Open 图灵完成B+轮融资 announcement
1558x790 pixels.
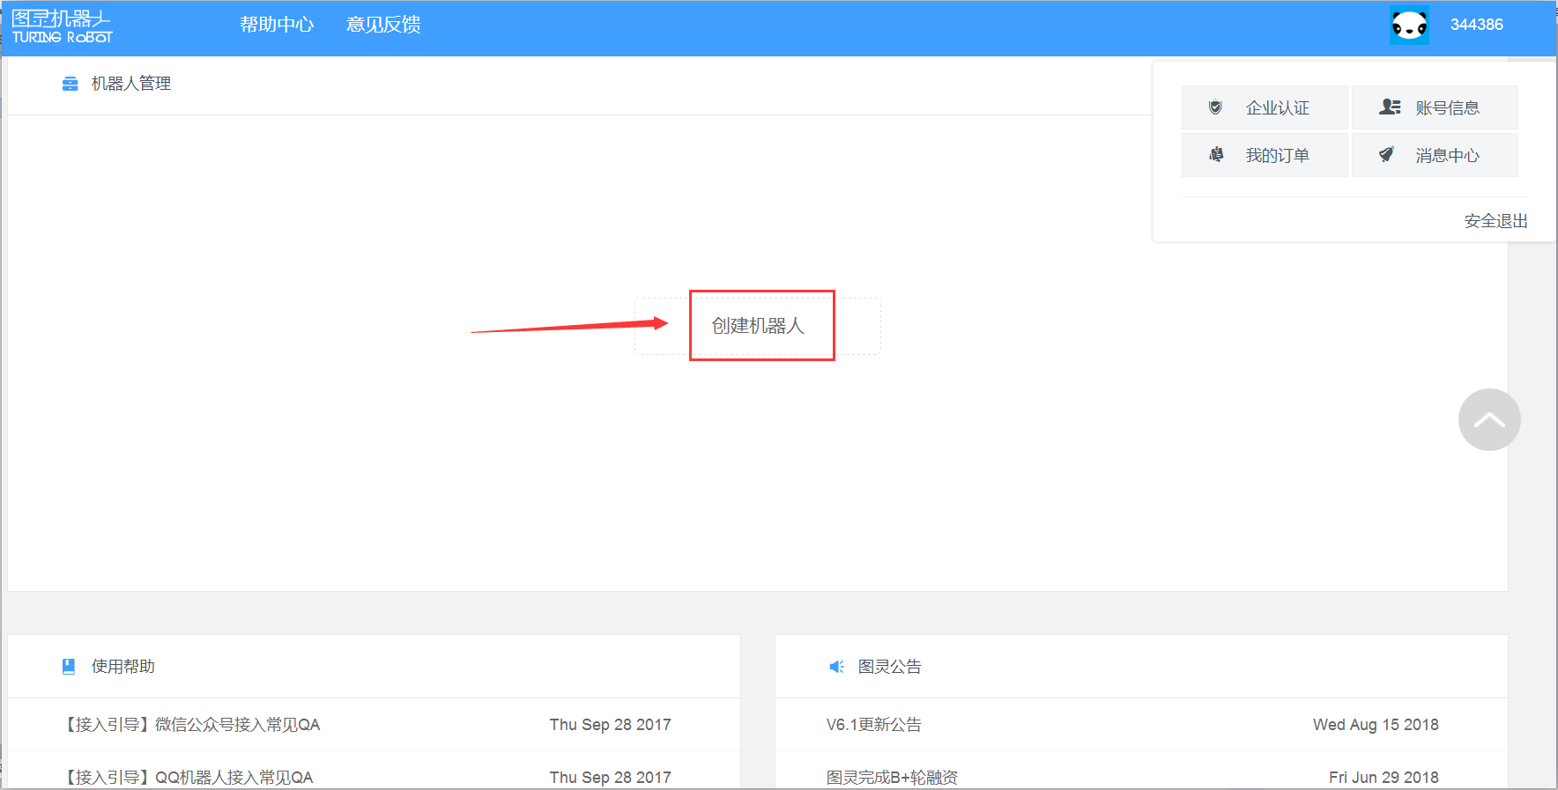(x=892, y=777)
